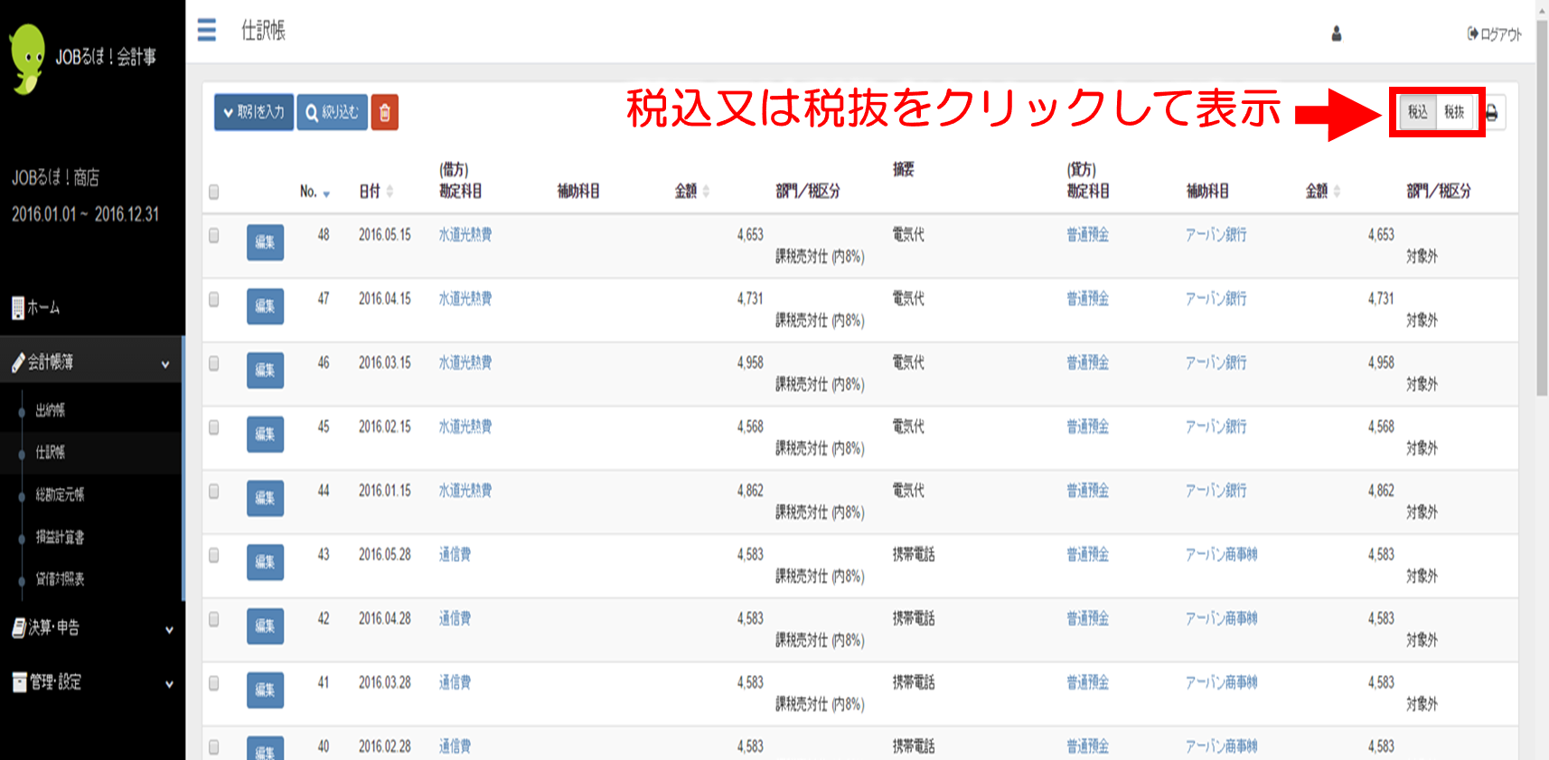Select the JOBるぽ！商店 company name

(x=55, y=178)
